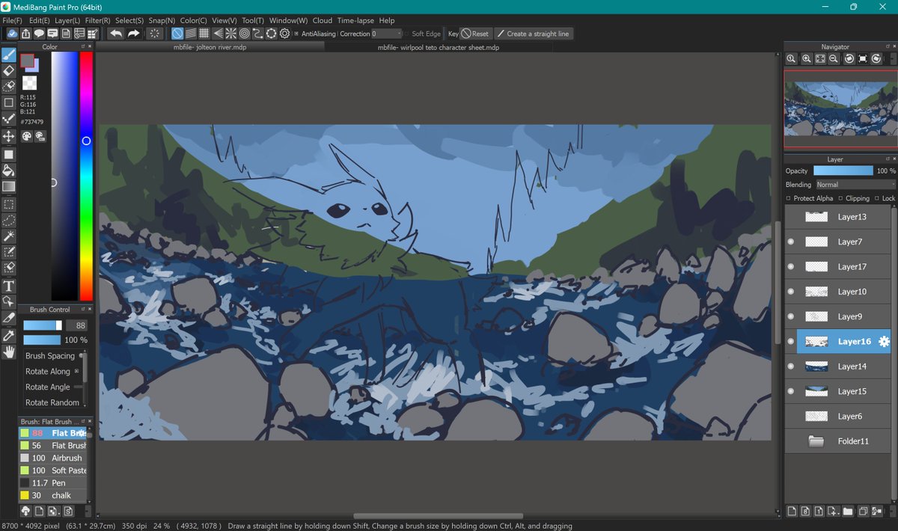
Task: Select Folder11 in the layer list
Action: [x=838, y=441]
